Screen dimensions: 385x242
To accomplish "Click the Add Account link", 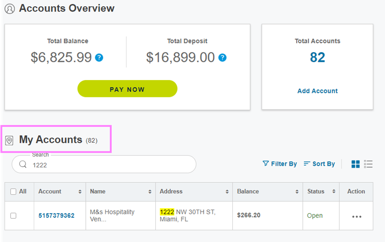I will click(317, 91).
